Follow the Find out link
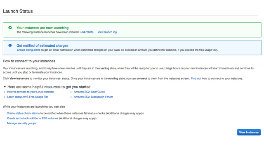 coord(196,78)
